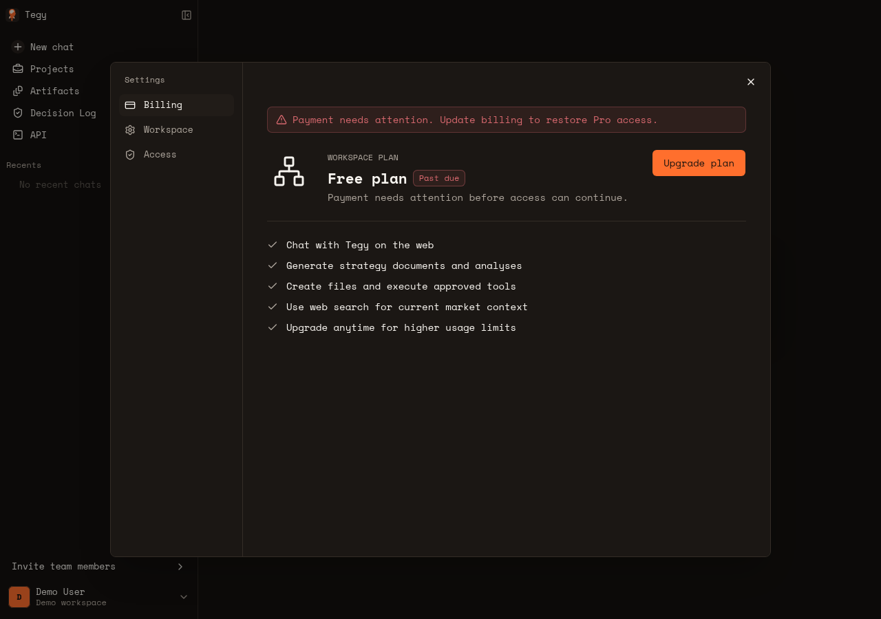Click Invite team members
Viewport: 881px width, 619px height.
tap(98, 567)
